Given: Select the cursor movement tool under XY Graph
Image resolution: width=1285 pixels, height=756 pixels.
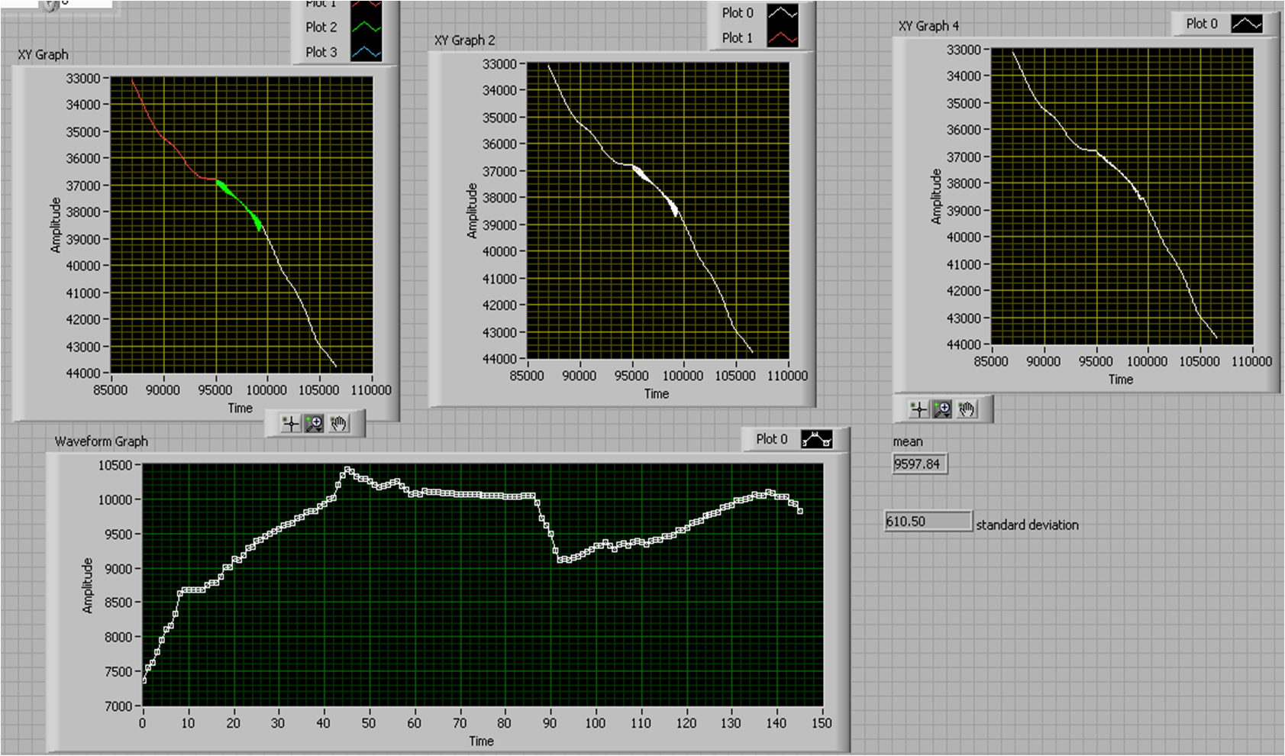Looking at the screenshot, I should click(x=290, y=424).
